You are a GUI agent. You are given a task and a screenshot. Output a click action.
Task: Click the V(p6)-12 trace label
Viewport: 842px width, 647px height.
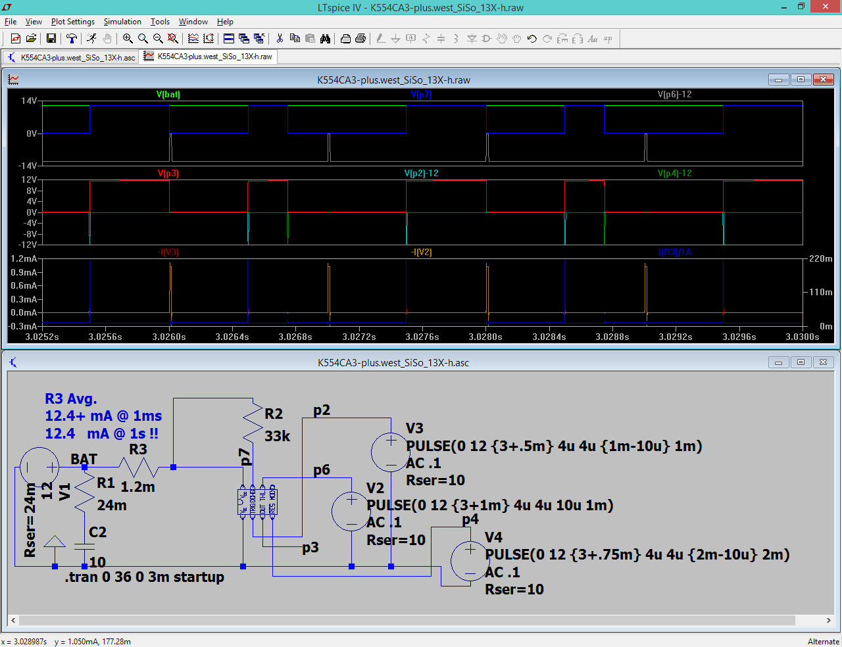click(x=675, y=95)
